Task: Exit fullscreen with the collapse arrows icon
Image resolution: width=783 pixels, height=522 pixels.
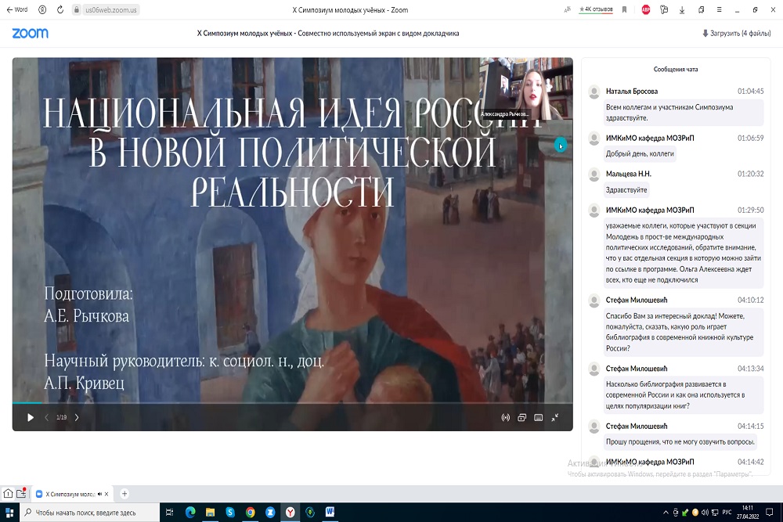Action: 554,418
